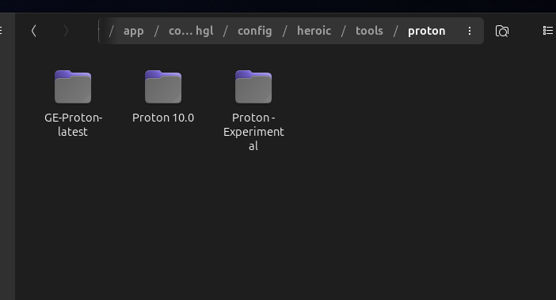Click the Proton 10.0 name label
The image size is (556, 300).
click(x=163, y=118)
